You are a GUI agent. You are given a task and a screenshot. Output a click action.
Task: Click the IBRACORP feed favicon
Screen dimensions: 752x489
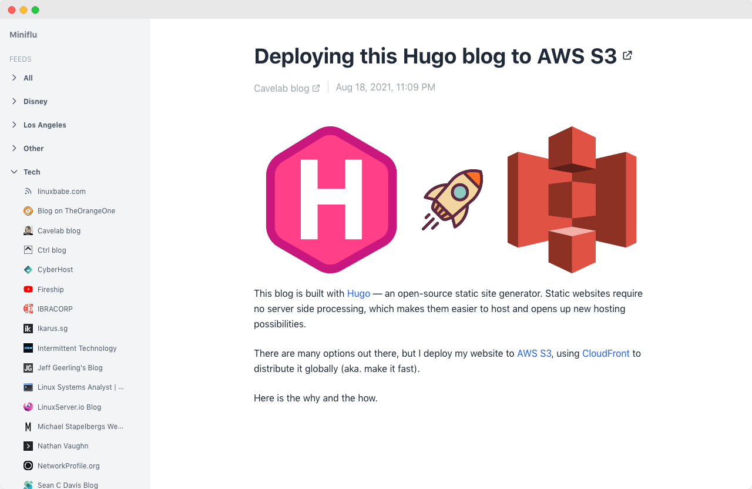[x=28, y=309]
